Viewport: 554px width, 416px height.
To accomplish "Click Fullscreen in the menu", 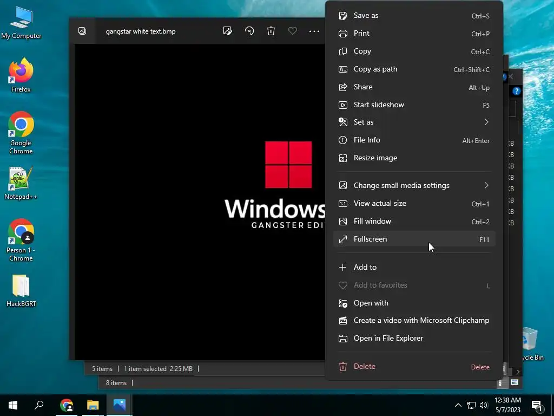I will pyautogui.click(x=414, y=239).
